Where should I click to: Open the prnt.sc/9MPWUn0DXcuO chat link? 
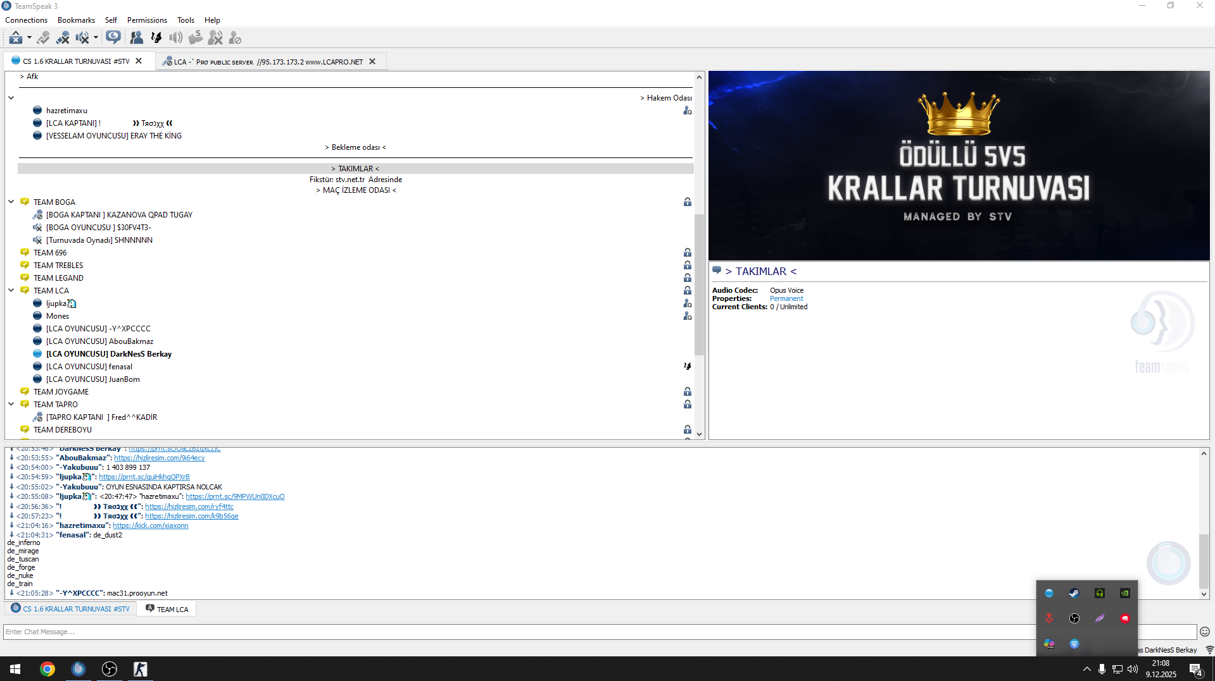[x=235, y=496]
